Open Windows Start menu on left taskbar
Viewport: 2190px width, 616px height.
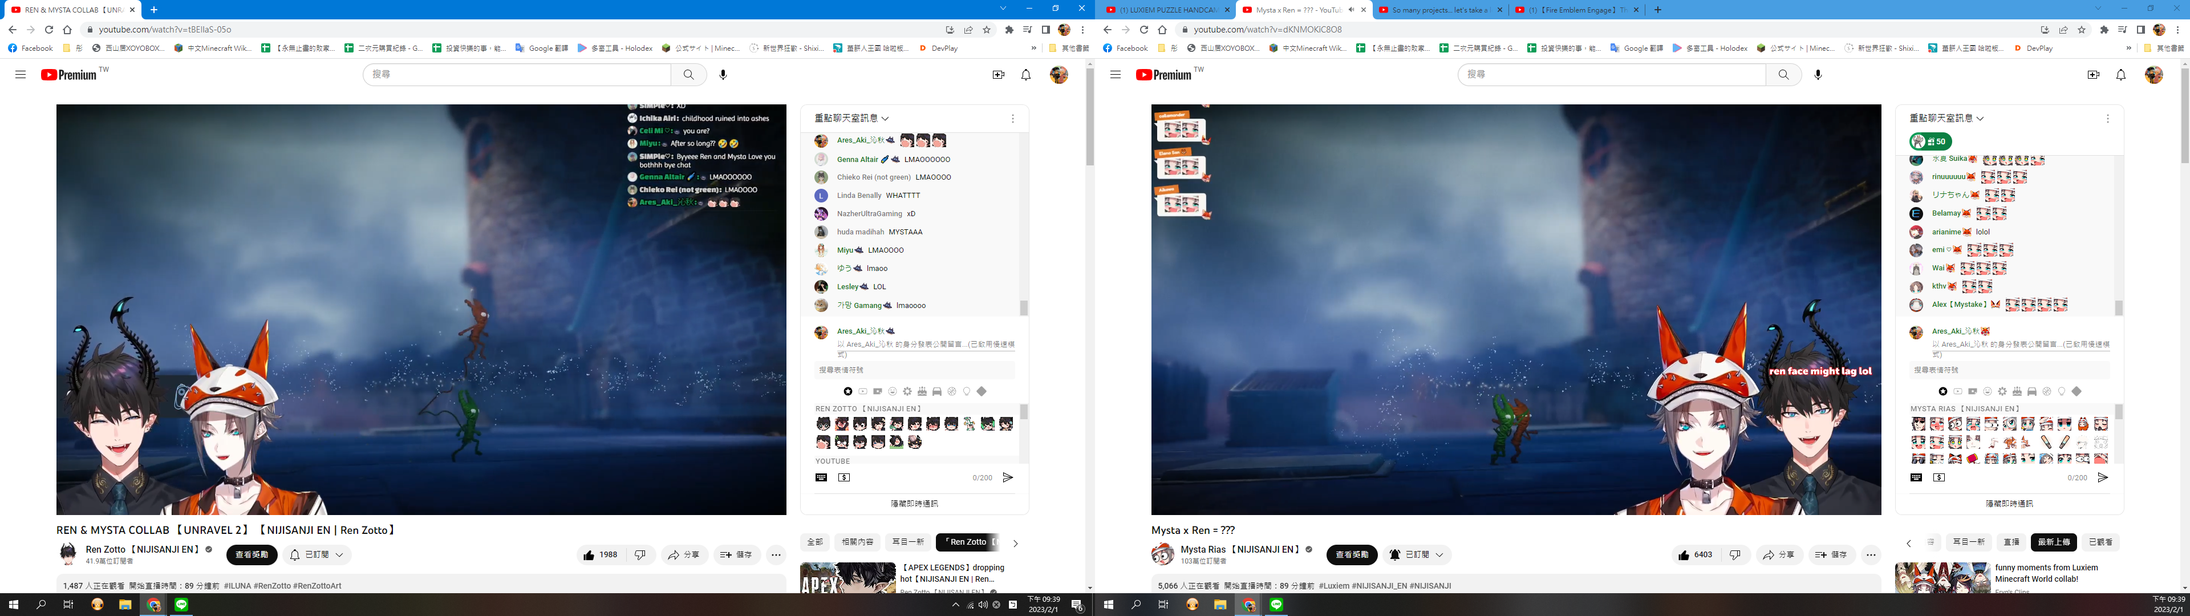coord(14,604)
